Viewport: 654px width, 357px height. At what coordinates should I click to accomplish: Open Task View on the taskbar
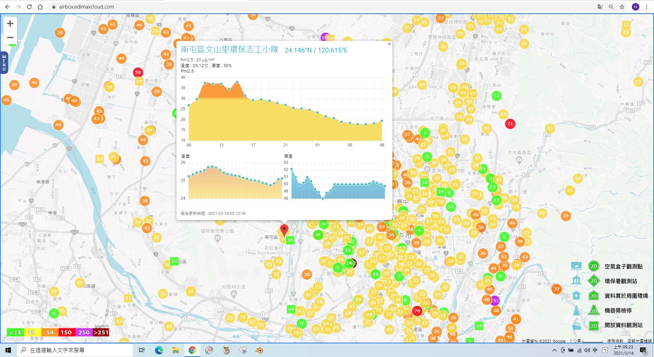pyautogui.click(x=142, y=350)
